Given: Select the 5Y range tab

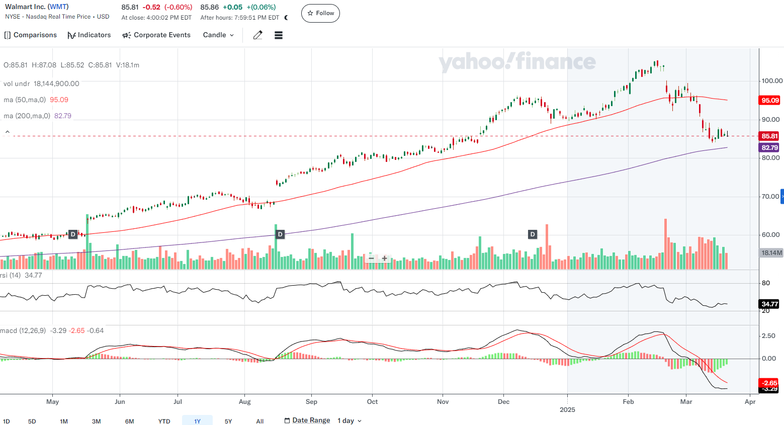Looking at the screenshot, I should tap(228, 421).
